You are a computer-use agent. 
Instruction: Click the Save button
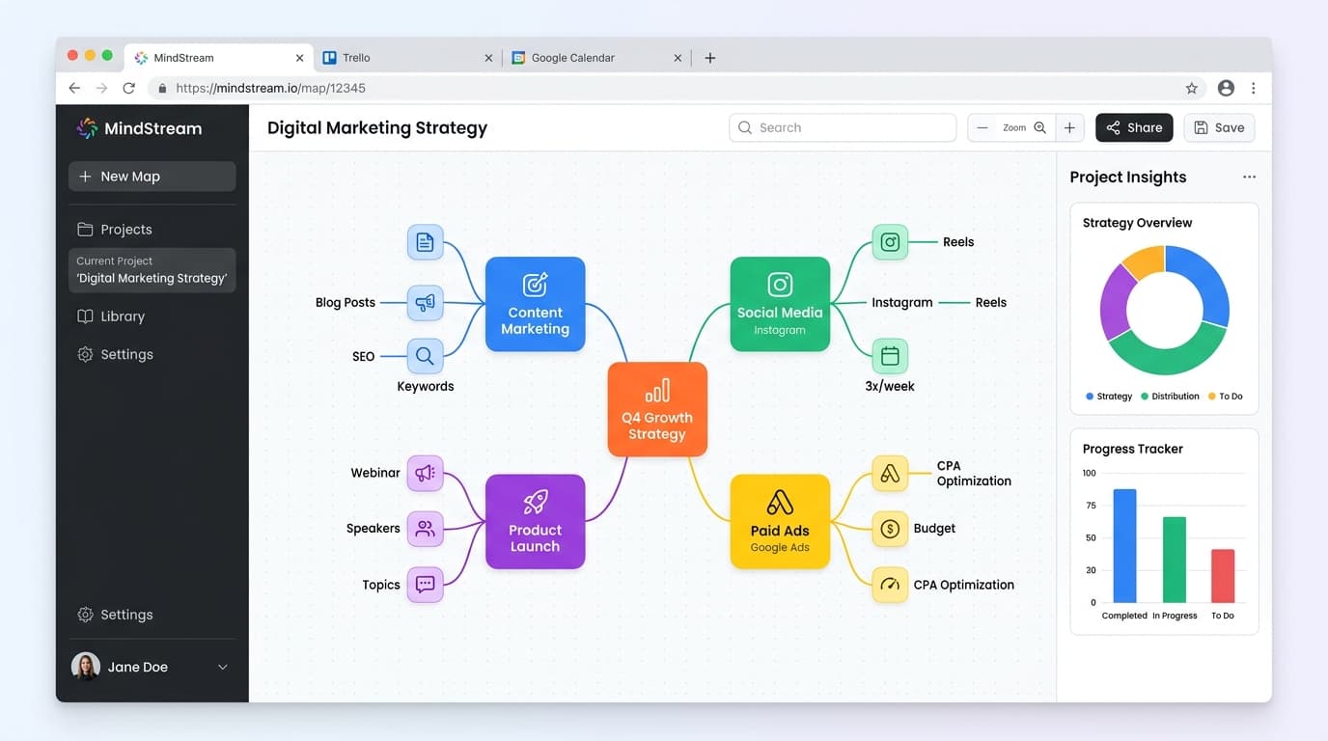[x=1219, y=127]
